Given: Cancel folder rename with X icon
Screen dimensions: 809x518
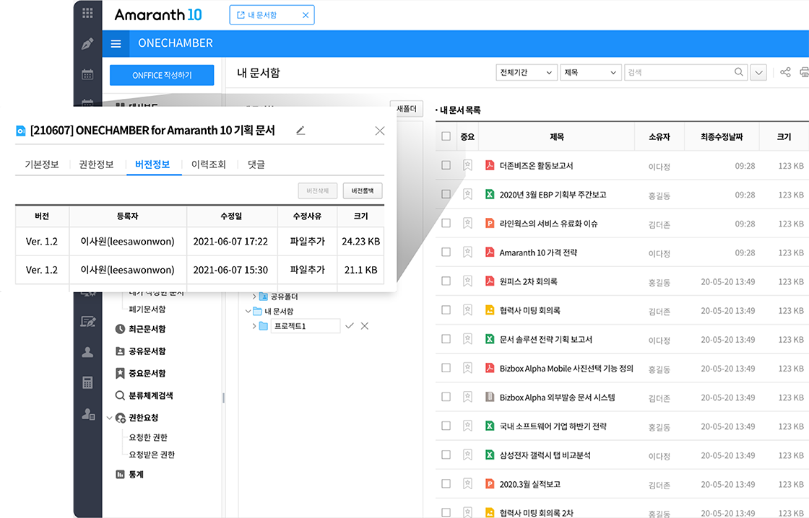Looking at the screenshot, I should point(365,326).
